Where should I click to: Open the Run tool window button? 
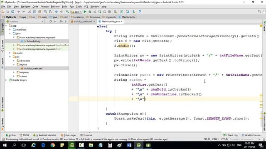(11, 135)
